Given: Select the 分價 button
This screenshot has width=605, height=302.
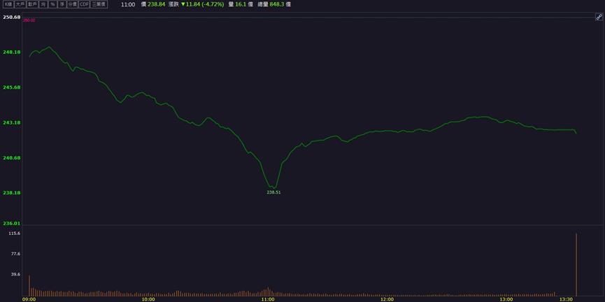Looking at the screenshot, I should (73, 4).
